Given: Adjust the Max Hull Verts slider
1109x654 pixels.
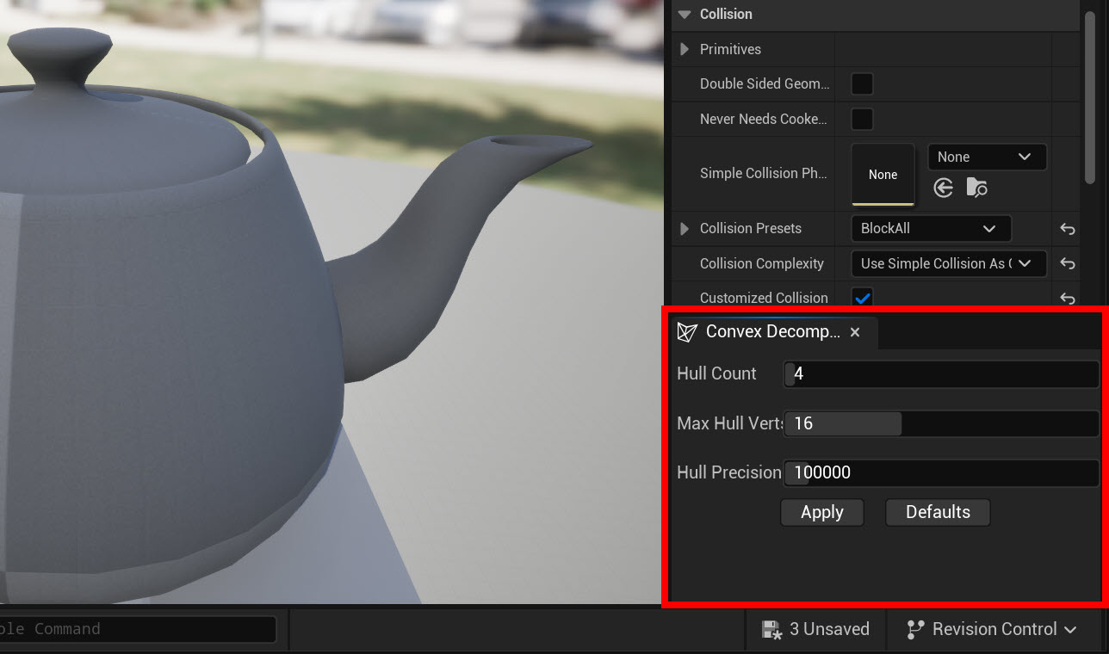Looking at the screenshot, I should (x=941, y=423).
